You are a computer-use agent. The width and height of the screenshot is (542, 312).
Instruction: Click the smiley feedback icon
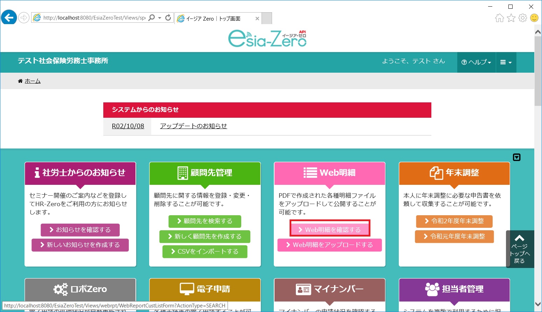tap(534, 18)
